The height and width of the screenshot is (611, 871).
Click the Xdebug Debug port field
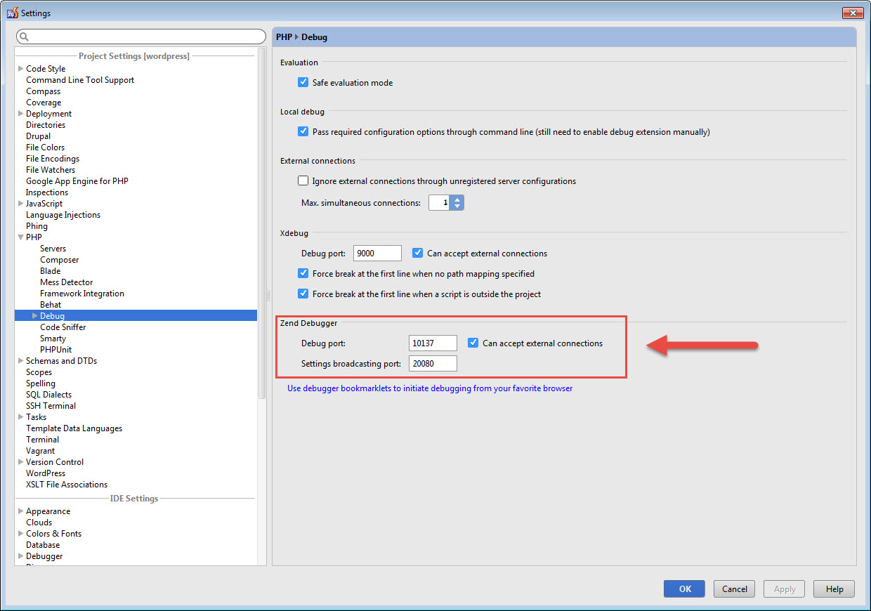pyautogui.click(x=377, y=254)
